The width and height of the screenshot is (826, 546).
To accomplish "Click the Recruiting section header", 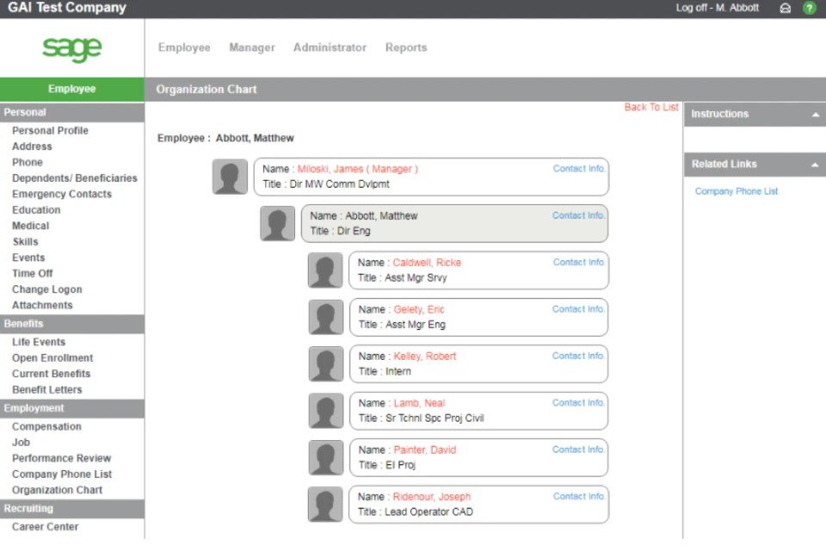I will (31, 508).
